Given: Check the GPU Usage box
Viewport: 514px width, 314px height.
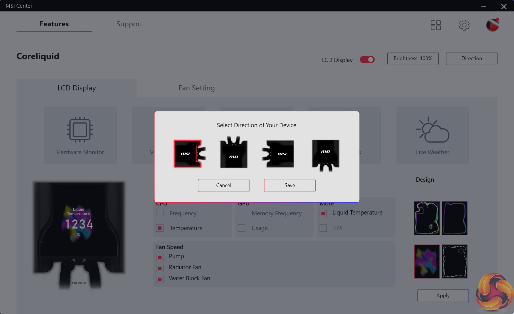Looking at the screenshot, I should [x=242, y=228].
